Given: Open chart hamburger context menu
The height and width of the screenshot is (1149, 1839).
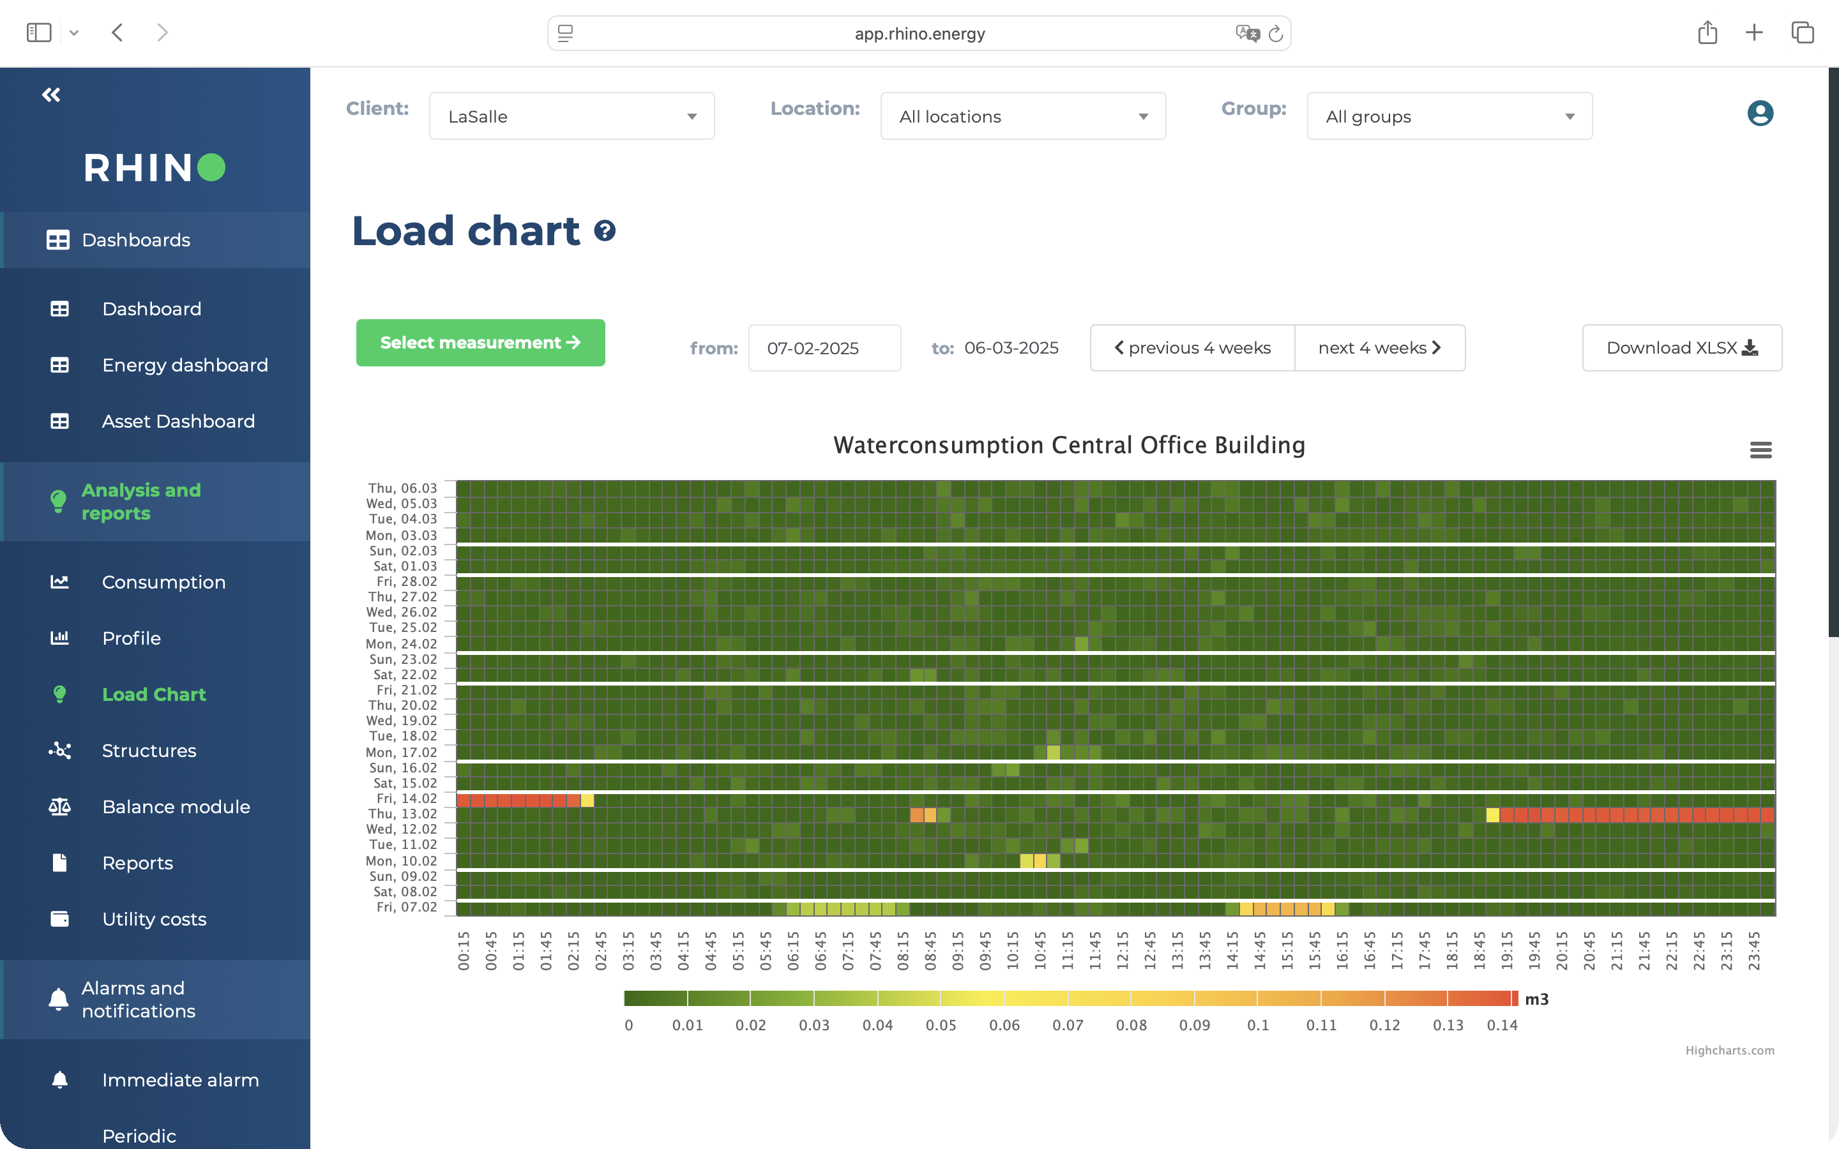Looking at the screenshot, I should (x=1760, y=451).
